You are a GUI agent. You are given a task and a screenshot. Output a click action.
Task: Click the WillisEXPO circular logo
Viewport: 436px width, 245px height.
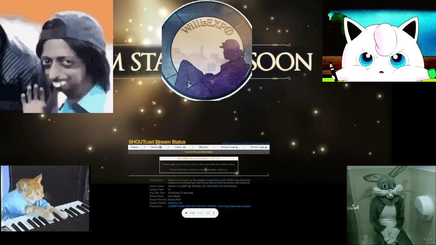coord(207,51)
